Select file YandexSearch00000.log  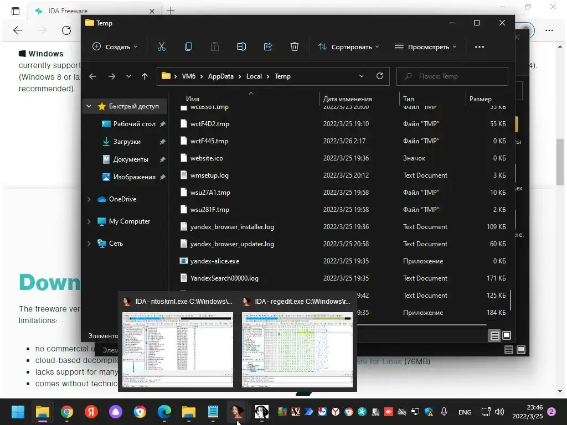tap(224, 278)
